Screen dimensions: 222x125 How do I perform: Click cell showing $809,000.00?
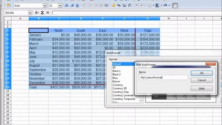pyautogui.click(x=81, y=87)
